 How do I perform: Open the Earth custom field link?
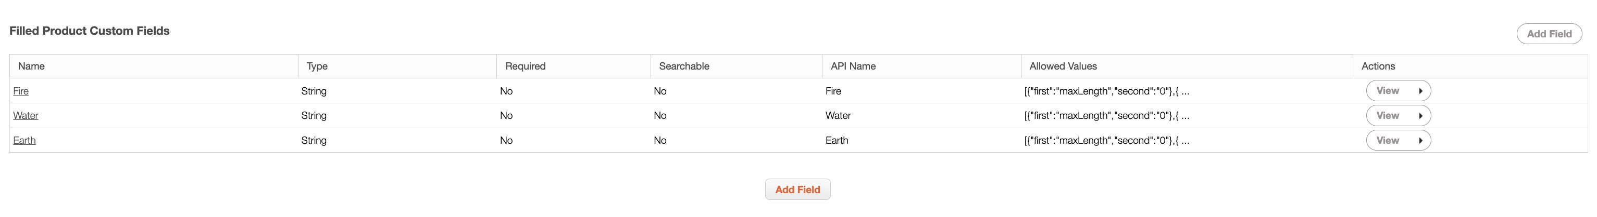(24, 140)
